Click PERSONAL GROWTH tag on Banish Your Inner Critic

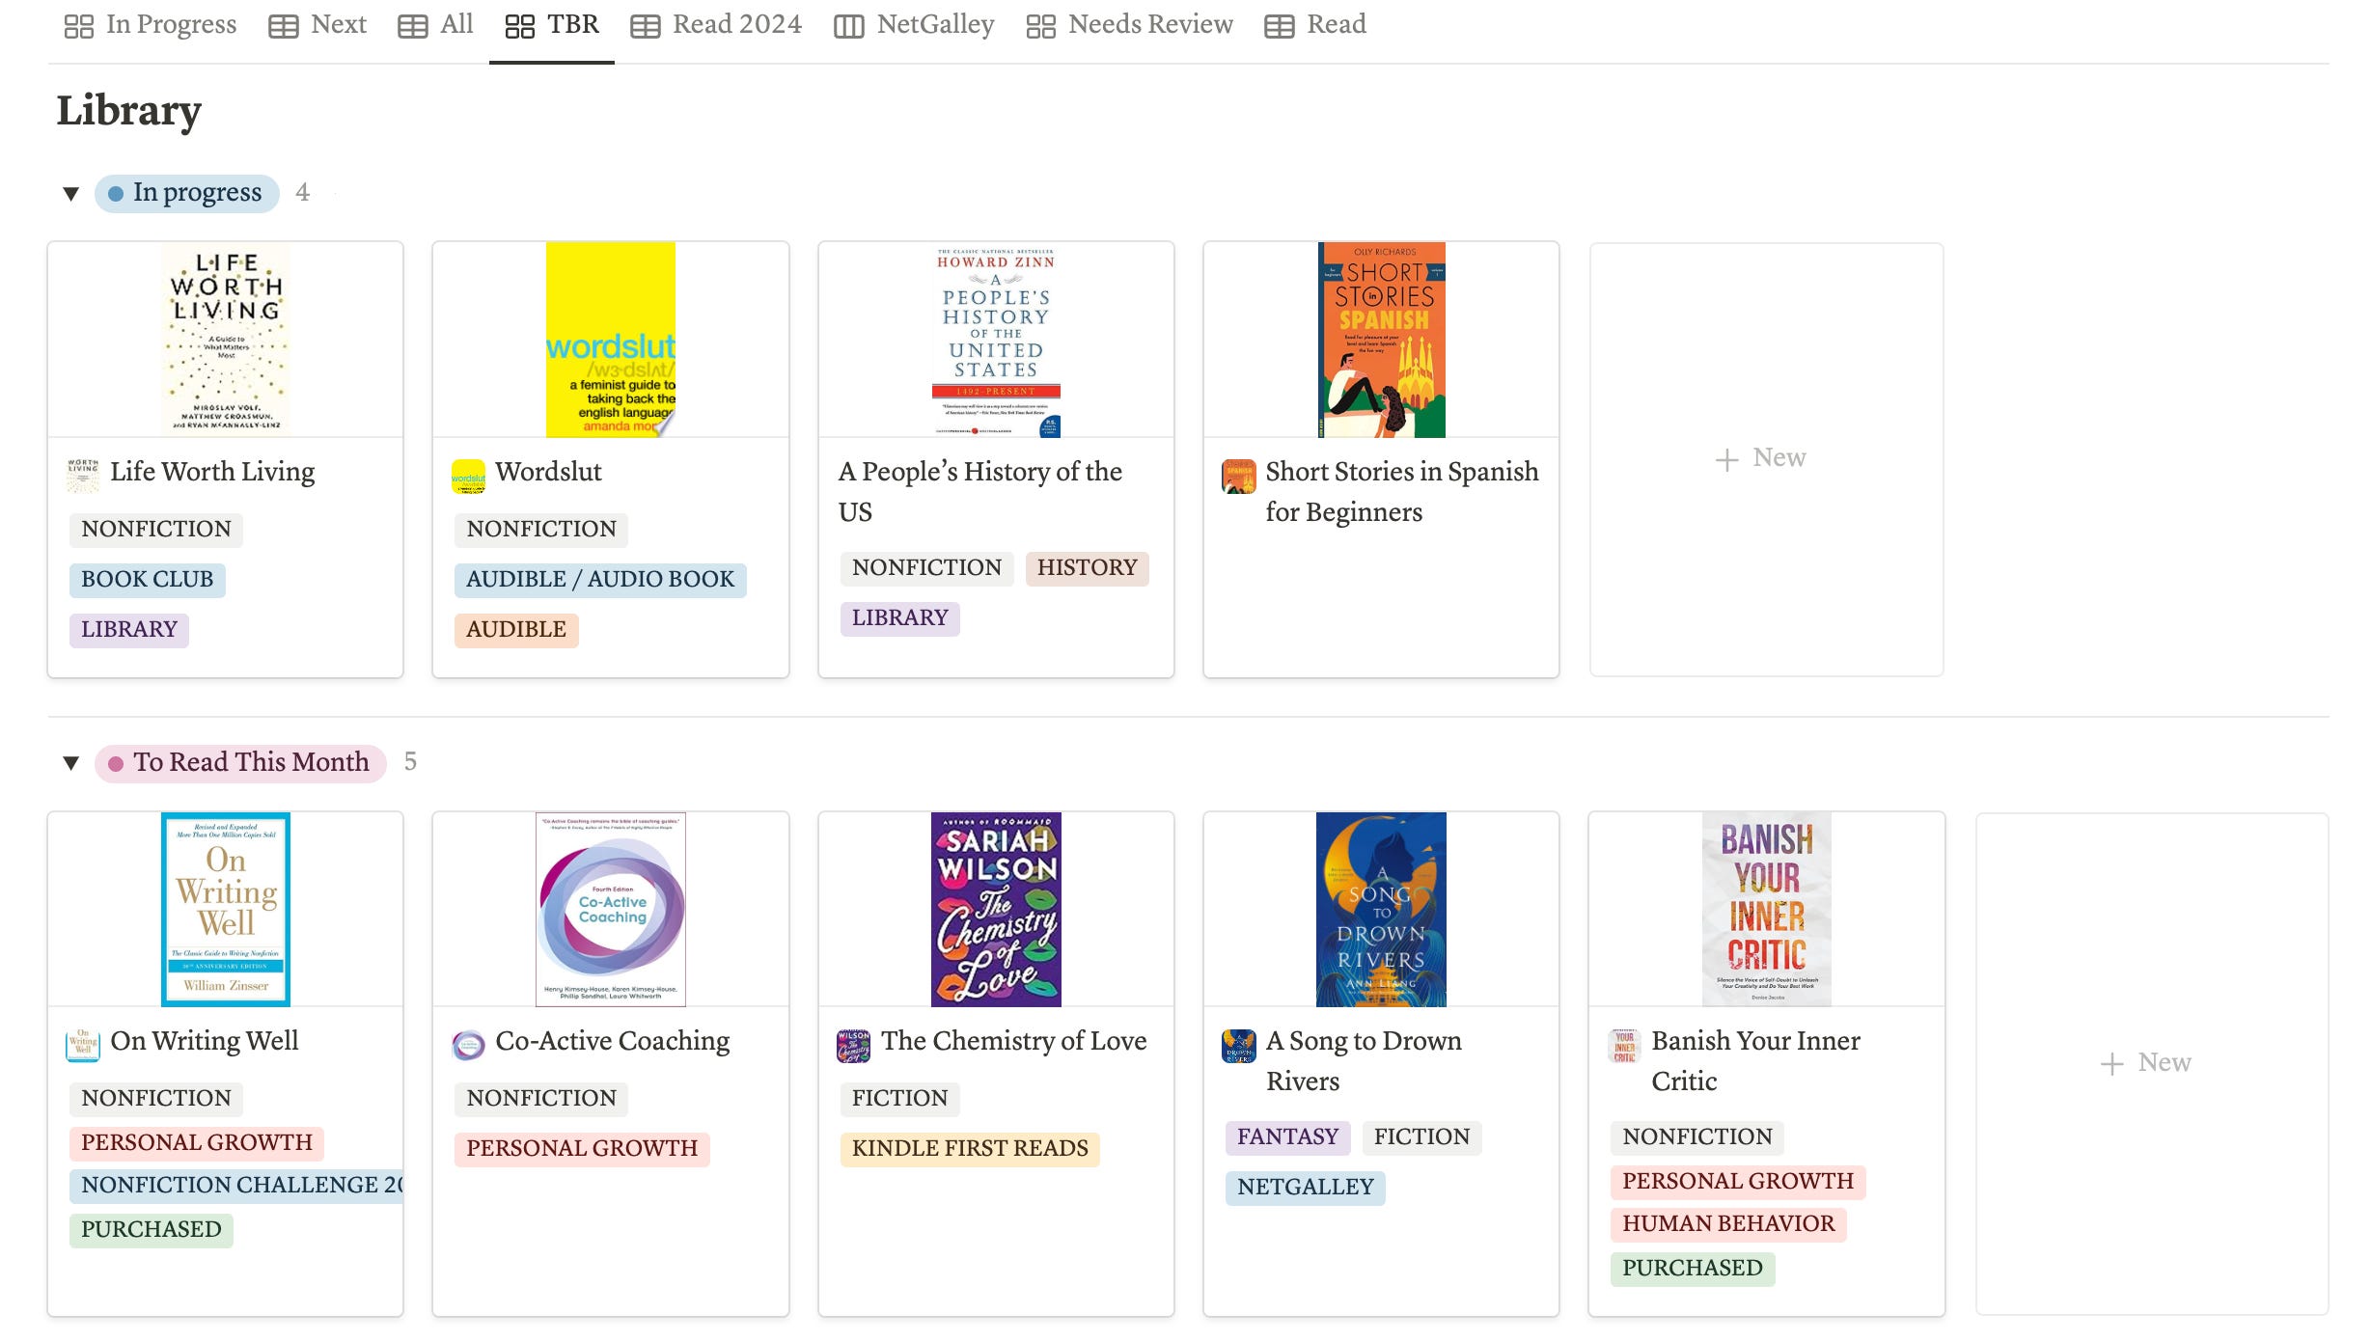(1738, 1182)
